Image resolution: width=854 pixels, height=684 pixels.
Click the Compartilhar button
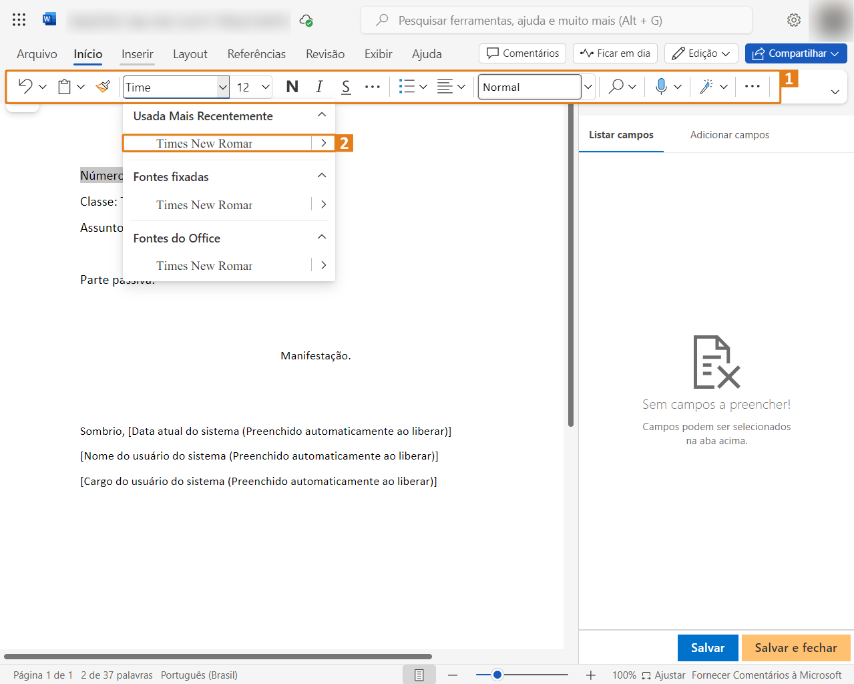point(795,53)
